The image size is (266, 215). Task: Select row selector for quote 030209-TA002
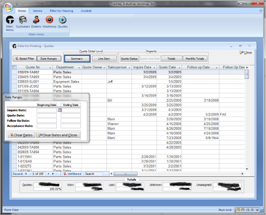[14, 72]
